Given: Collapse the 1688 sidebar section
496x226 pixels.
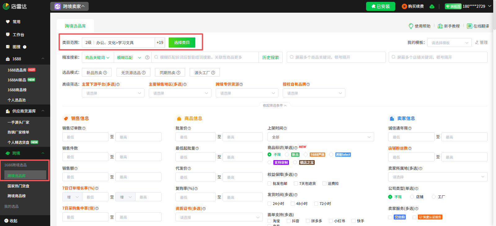Looking at the screenshot, I should [x=43, y=59].
